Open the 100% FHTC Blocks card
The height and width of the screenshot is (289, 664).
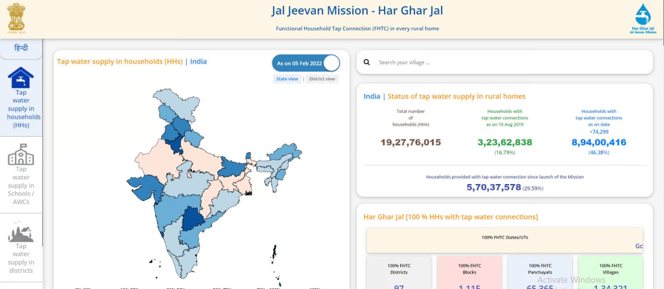pyautogui.click(x=469, y=272)
